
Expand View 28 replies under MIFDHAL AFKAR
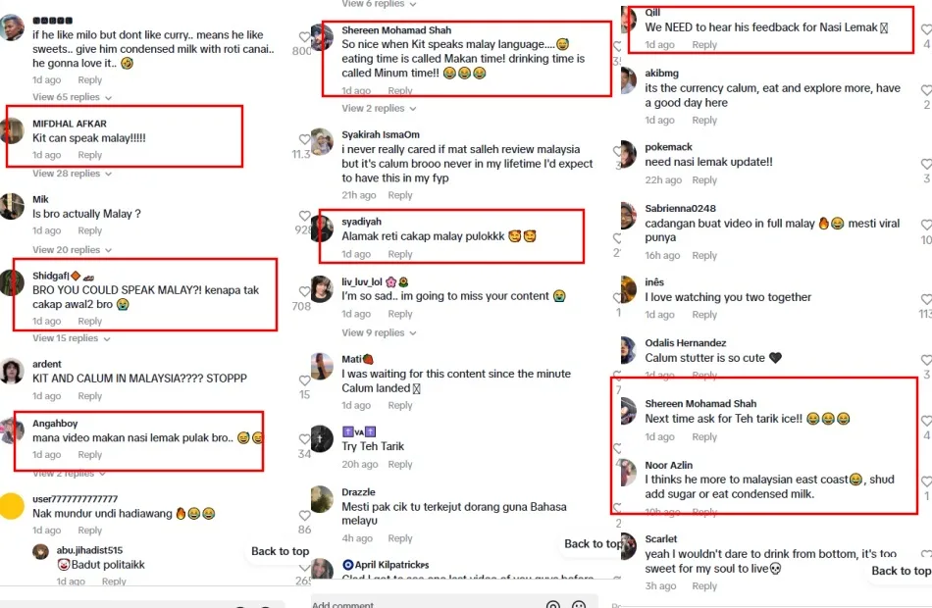point(72,174)
